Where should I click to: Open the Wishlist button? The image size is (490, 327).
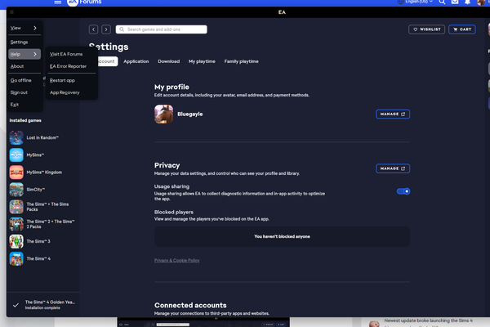tap(426, 29)
